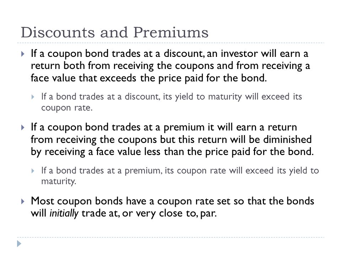Image resolution: width=341 pixels, height=256 pixels.
Task: Click the word 'maturity.' ending the second sub-bullet
Action: (x=59, y=181)
